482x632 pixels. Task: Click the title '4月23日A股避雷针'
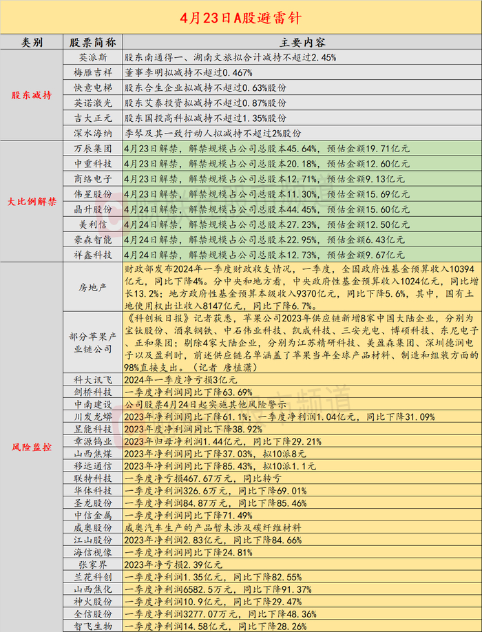point(240,18)
